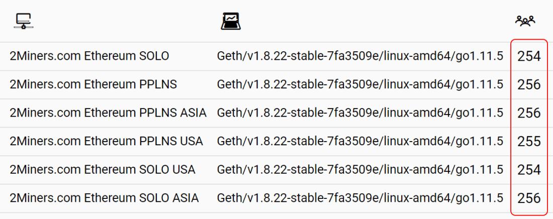The width and height of the screenshot is (553, 219).
Task: Click 2Miners.com Ethereum PPLNS USA node name
Action: click(106, 141)
